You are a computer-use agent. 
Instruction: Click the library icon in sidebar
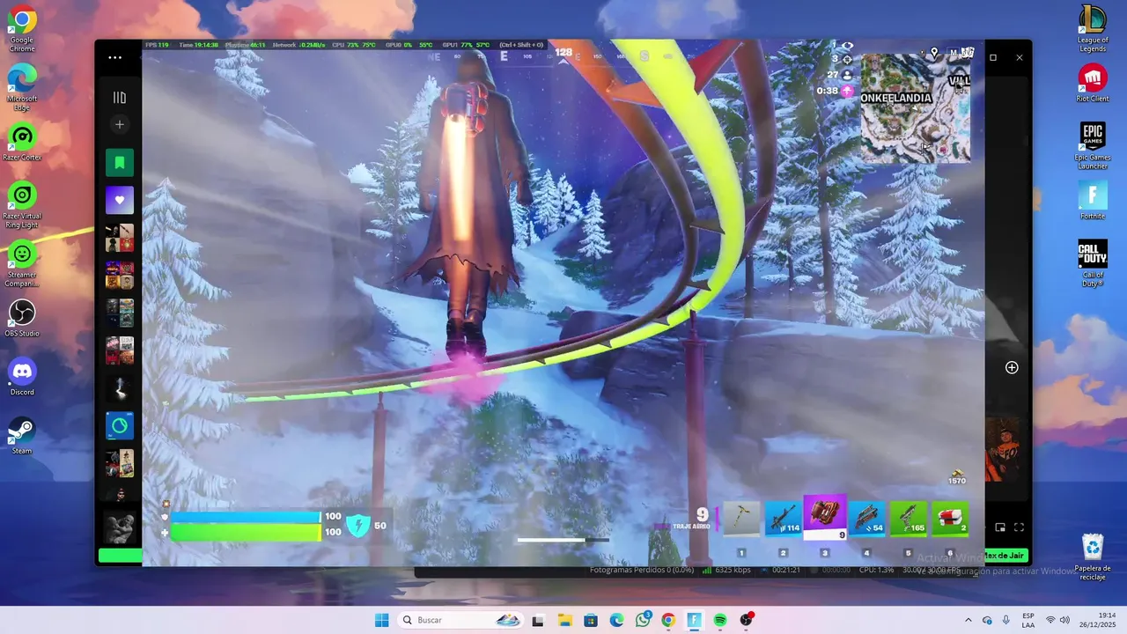(120, 98)
